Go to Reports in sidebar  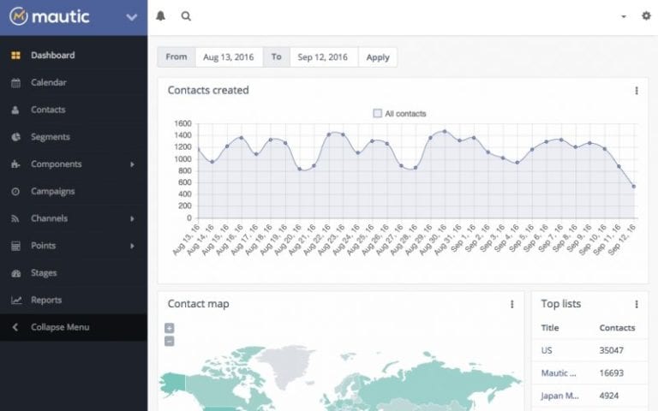46,301
